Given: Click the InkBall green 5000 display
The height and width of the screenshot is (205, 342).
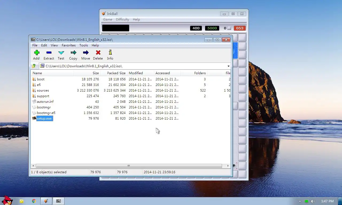Looking at the screenshot, I should point(212,28).
